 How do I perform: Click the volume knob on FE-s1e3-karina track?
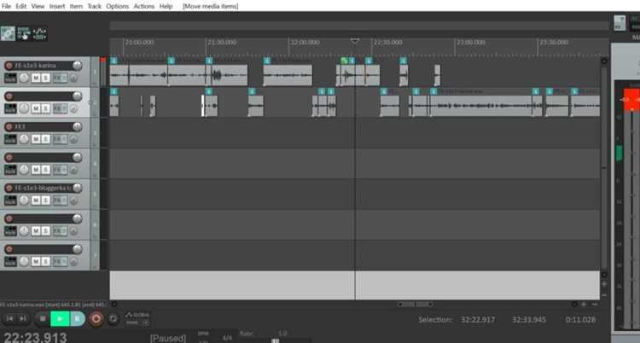pyautogui.click(x=77, y=66)
